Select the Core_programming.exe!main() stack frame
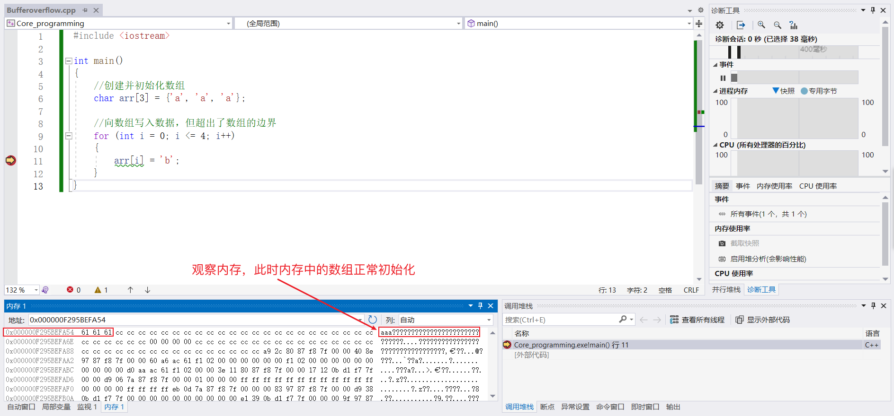 [571, 345]
